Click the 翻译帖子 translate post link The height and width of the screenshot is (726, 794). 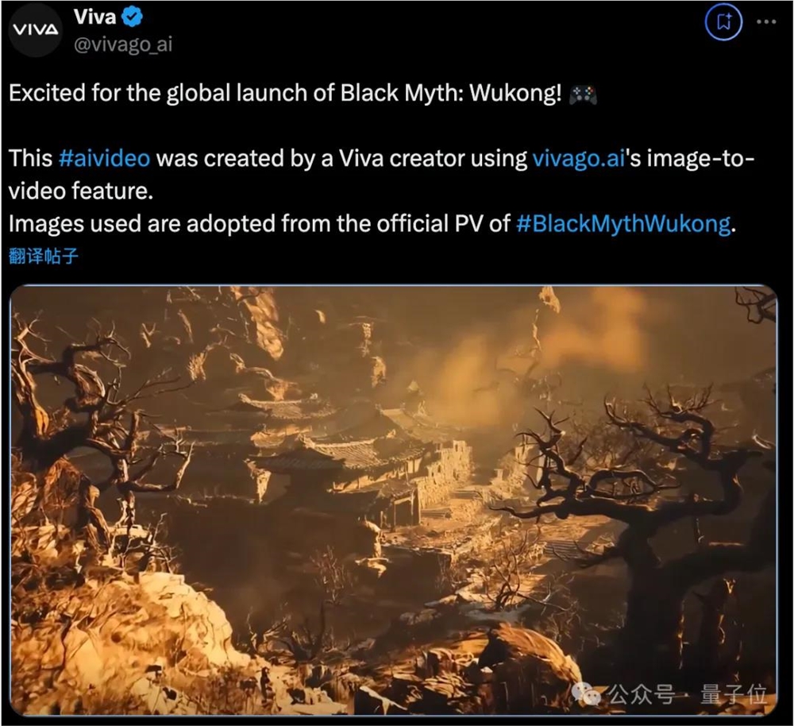point(44,256)
